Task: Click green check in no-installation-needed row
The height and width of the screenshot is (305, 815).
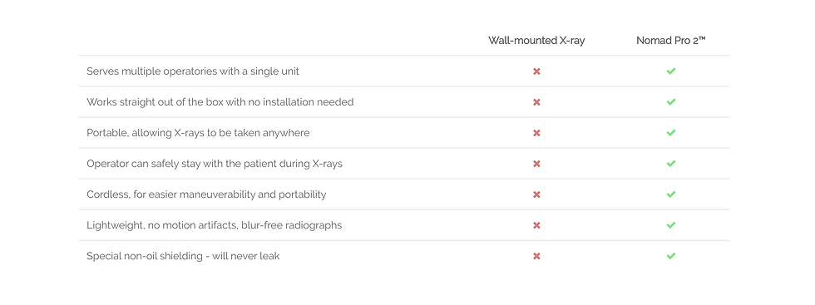Action: pos(671,102)
